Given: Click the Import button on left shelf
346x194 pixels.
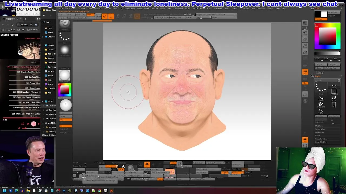Looking at the screenshot, I should [x=66, y=113].
